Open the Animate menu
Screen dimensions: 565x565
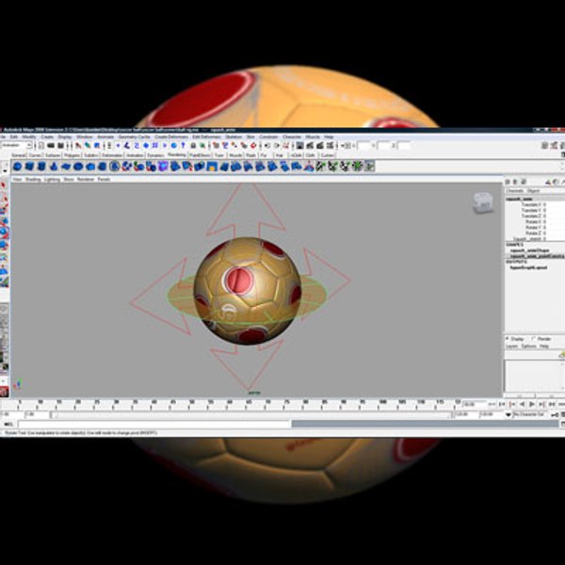[105, 137]
